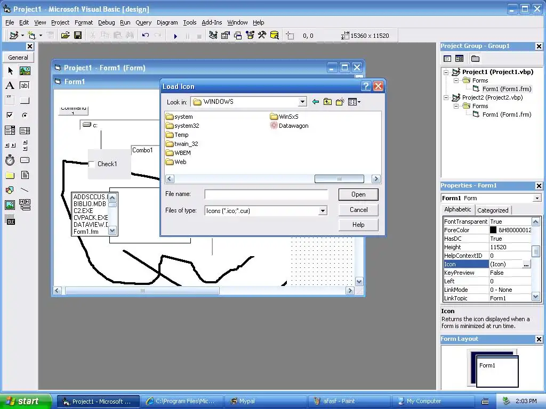Switch to the Categorized properties tab
The image size is (546, 409).
(493, 210)
